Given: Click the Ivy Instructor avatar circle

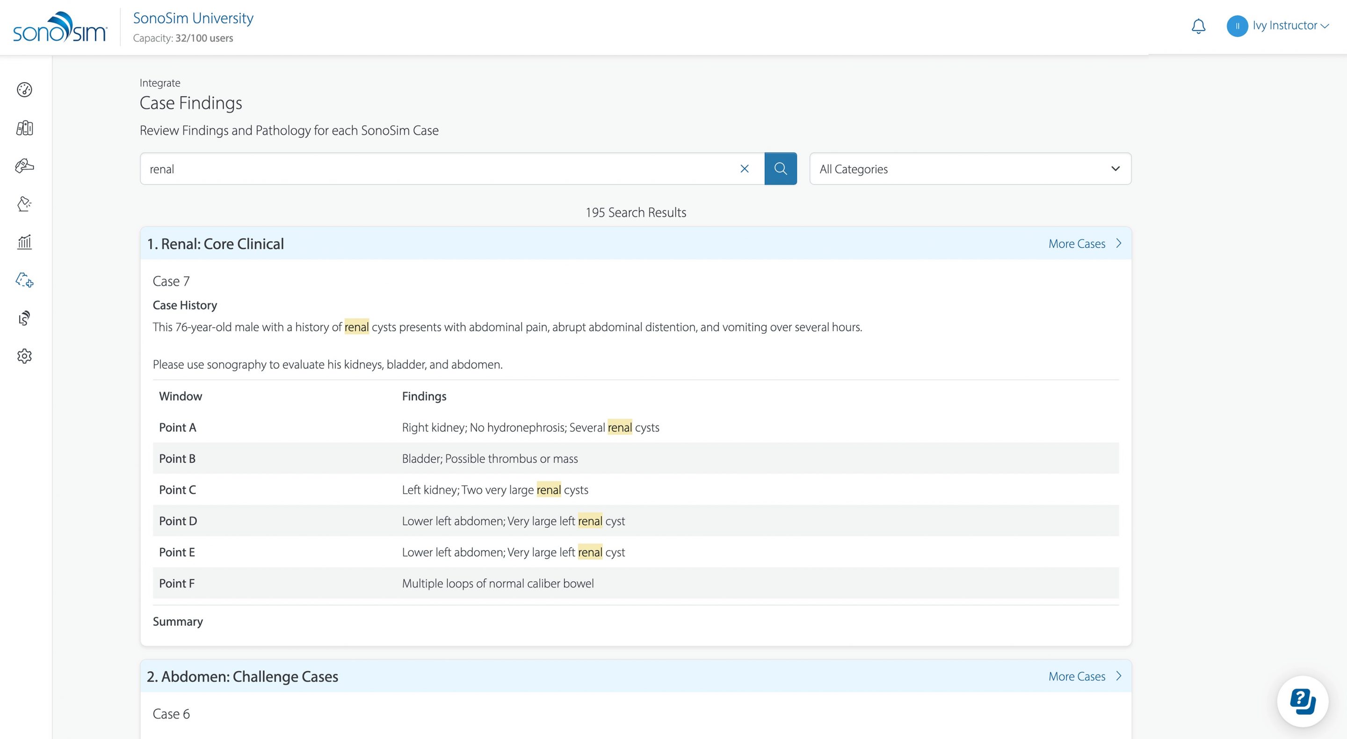Looking at the screenshot, I should 1237,26.
